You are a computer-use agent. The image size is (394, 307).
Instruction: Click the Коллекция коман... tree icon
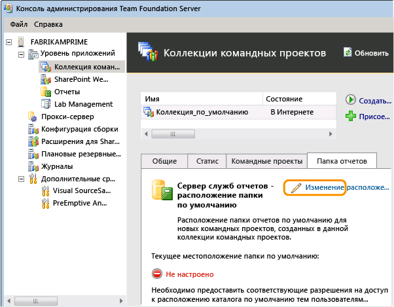(x=46, y=67)
